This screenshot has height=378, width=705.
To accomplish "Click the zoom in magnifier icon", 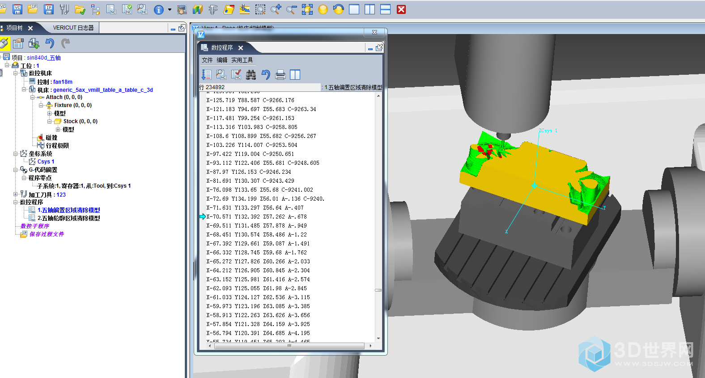I will coord(276,9).
